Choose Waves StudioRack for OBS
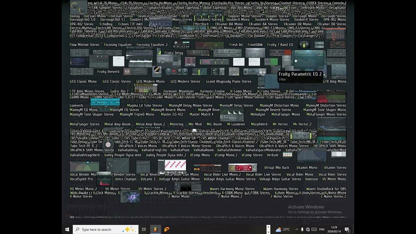The height and width of the screenshot is (234, 416). pos(326,189)
